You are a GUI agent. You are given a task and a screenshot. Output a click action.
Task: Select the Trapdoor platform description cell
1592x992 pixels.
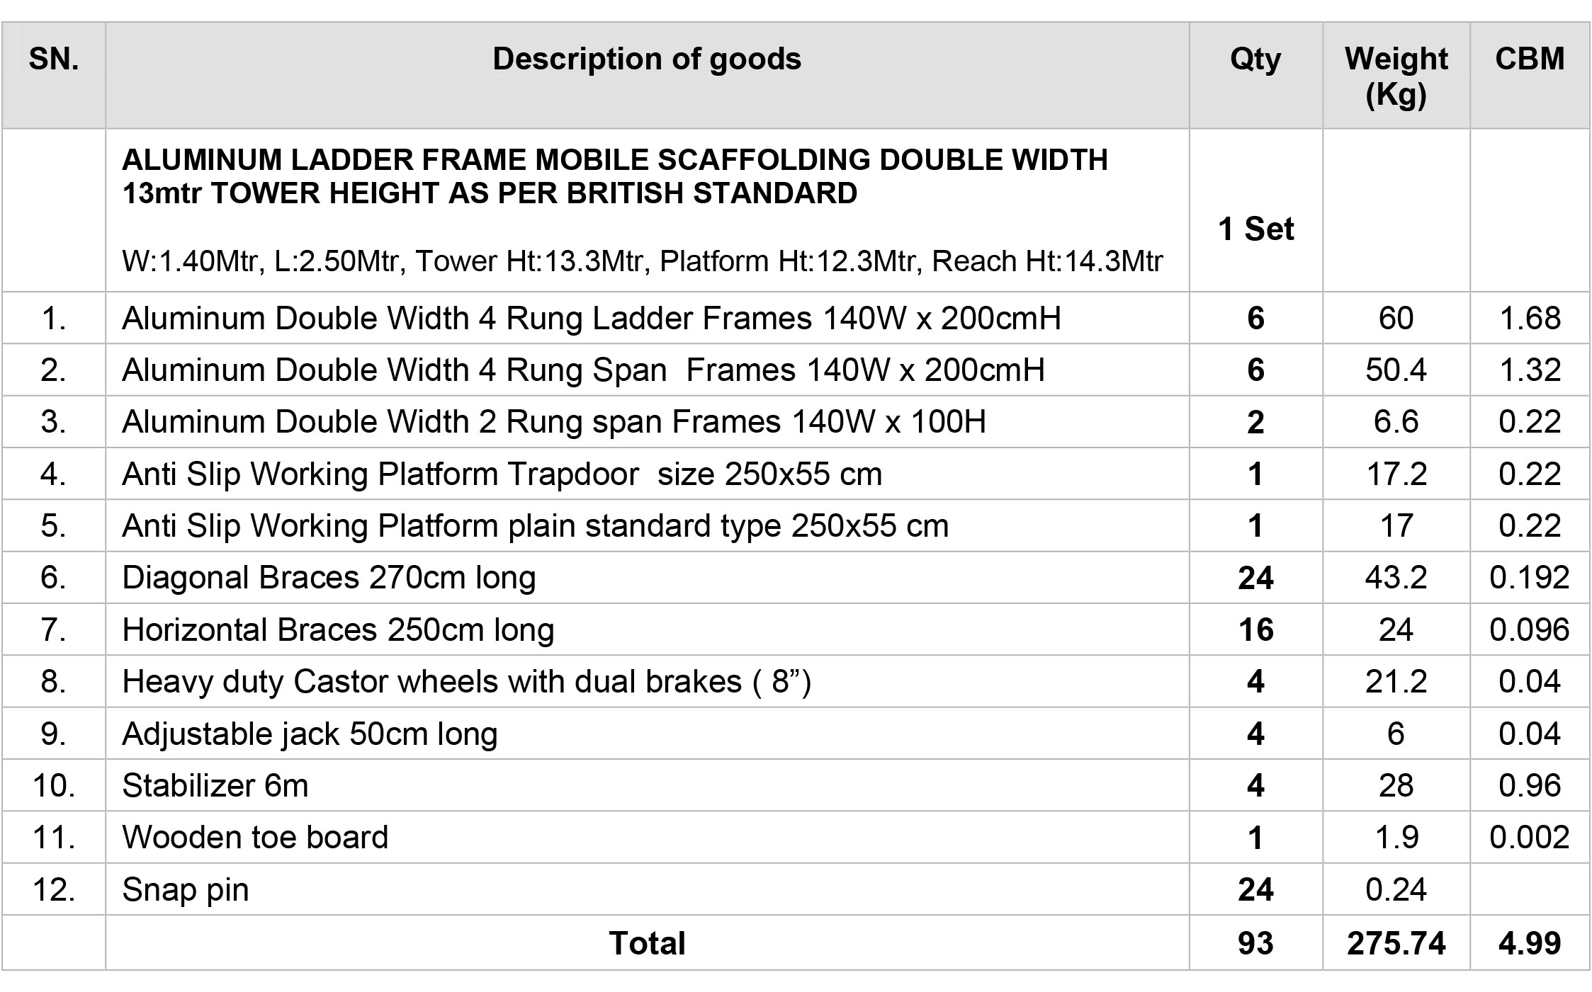coord(647,474)
